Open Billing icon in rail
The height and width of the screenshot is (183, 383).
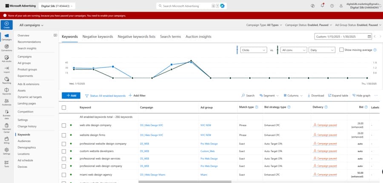click(x=6, y=140)
